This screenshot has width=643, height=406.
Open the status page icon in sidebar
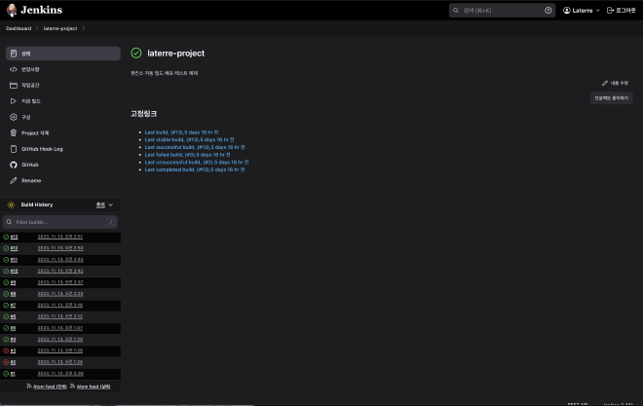(x=14, y=54)
